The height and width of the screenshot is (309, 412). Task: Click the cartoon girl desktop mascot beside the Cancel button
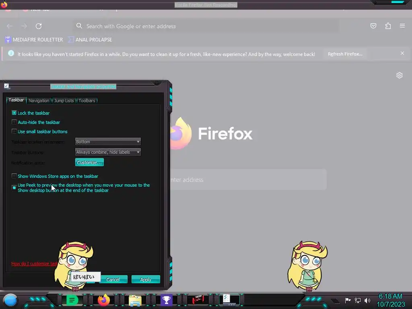click(74, 266)
